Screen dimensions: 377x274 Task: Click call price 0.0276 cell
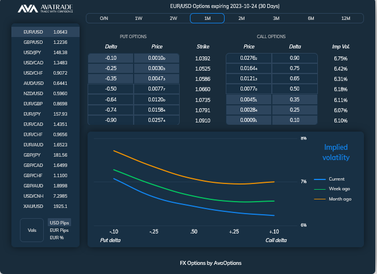tap(249, 58)
